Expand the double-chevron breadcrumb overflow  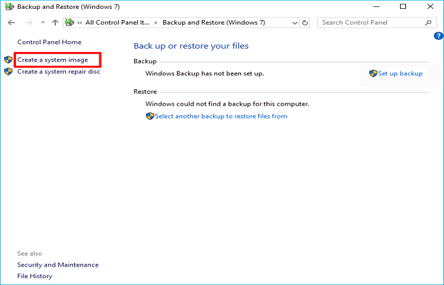[x=79, y=23]
